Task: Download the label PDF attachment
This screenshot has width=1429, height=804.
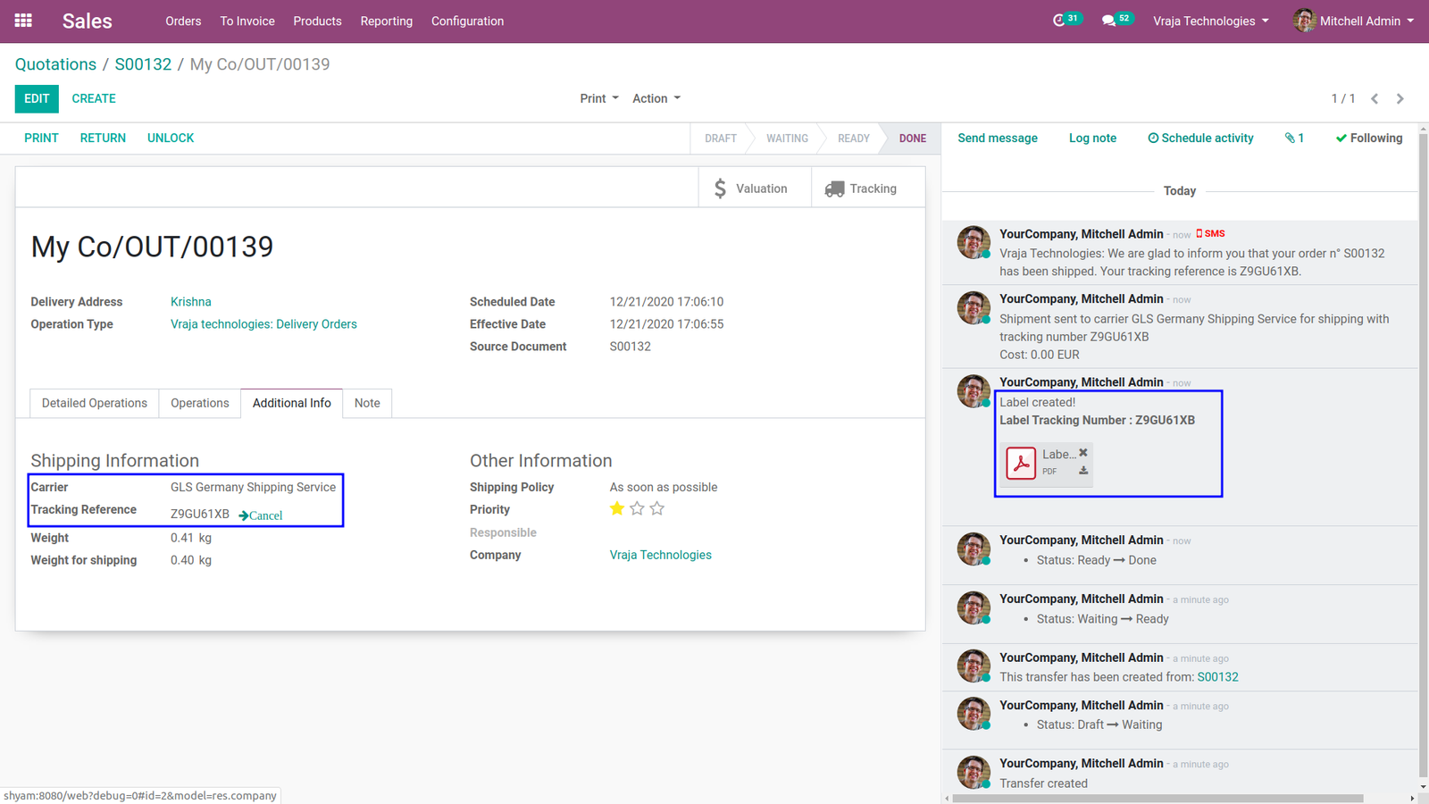Action: click(1083, 471)
